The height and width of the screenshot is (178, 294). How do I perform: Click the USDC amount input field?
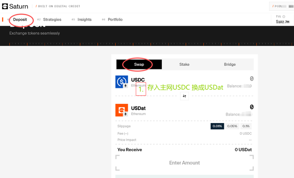252,78
